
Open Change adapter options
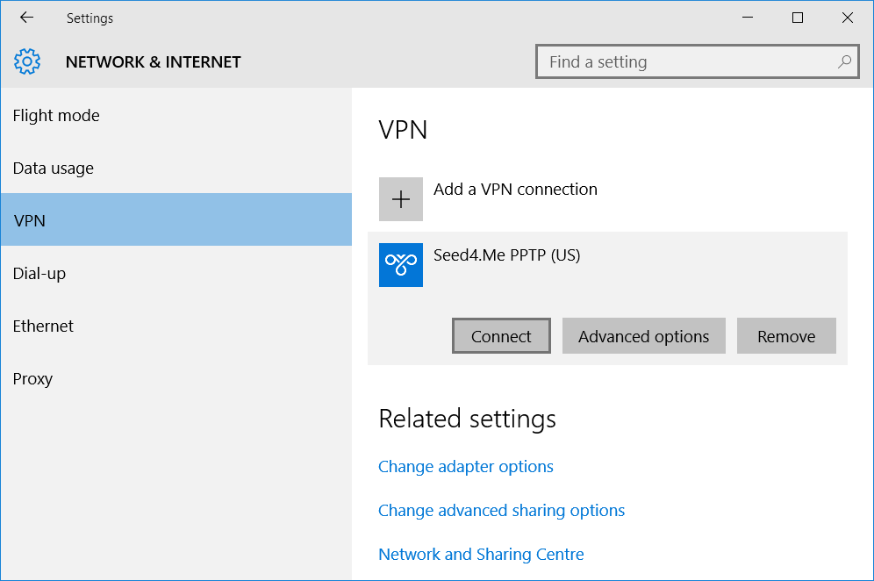pos(466,466)
